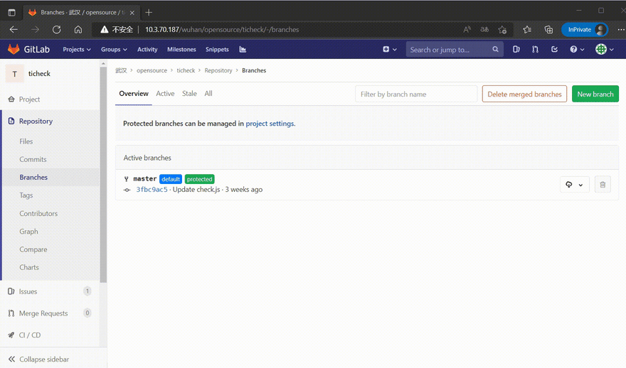626x368 pixels.
Task: Focus the Search or jump to field
Action: pos(455,50)
